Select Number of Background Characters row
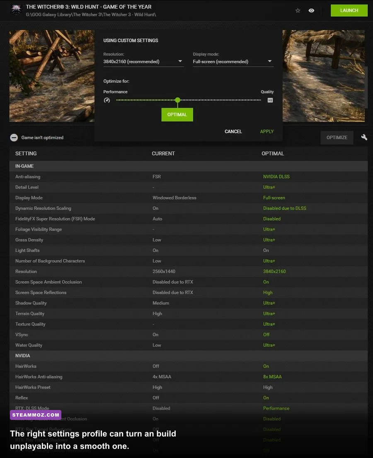The image size is (373, 458). point(189,261)
